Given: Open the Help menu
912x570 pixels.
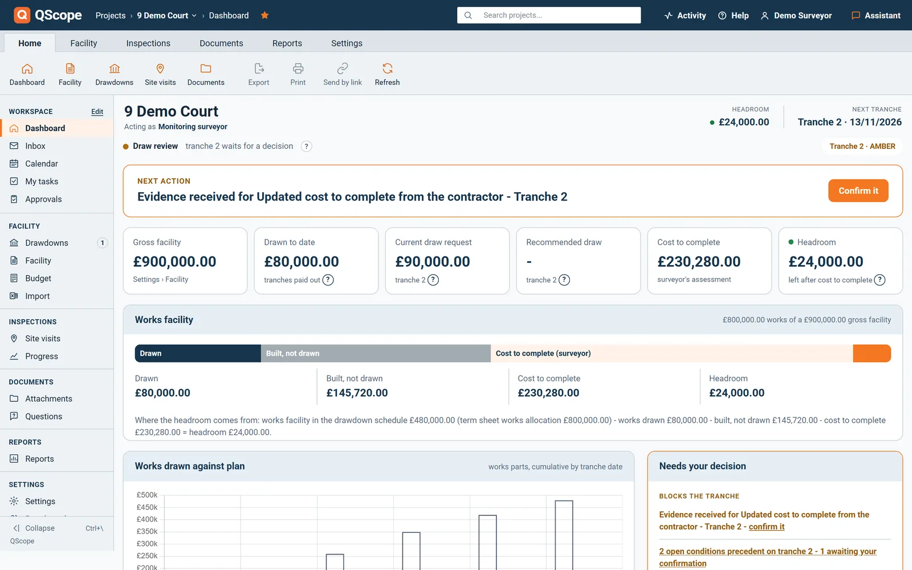Looking at the screenshot, I should [x=734, y=15].
